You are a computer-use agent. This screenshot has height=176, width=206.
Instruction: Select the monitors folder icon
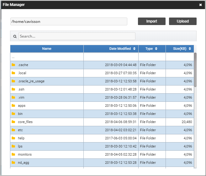13,154
